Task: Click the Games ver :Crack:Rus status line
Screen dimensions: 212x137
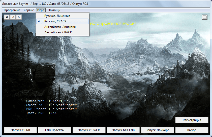Action: click(x=47, y=101)
